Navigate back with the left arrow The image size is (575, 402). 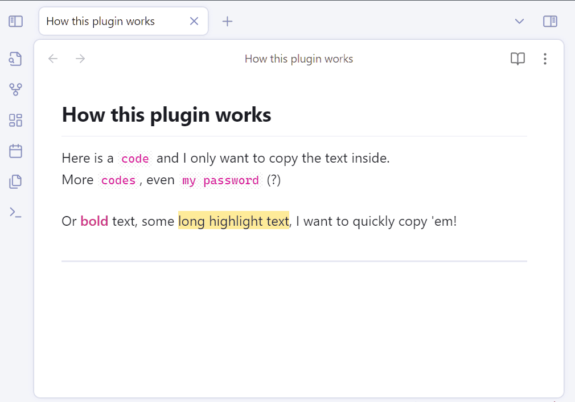tap(53, 59)
